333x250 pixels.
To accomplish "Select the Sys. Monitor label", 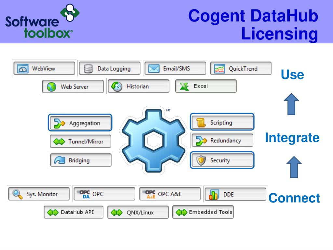I will [42, 194].
